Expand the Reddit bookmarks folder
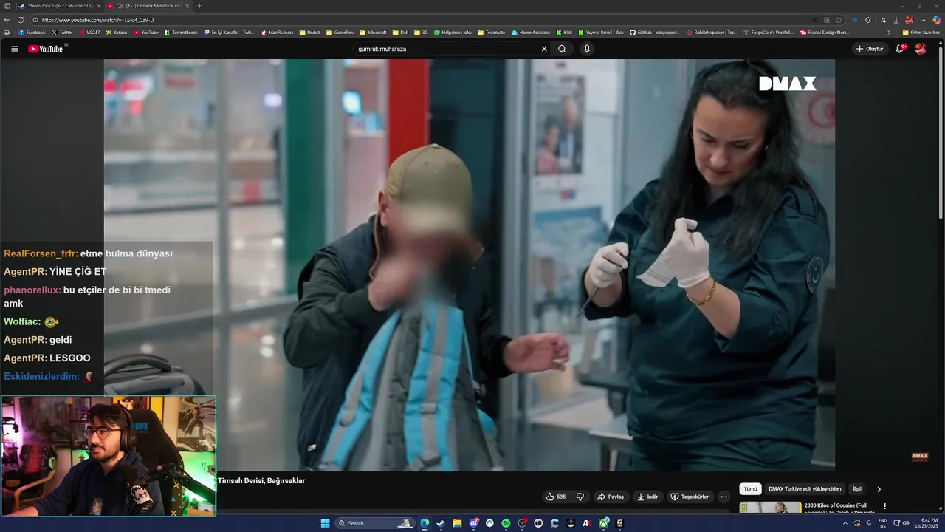945x532 pixels. point(310,33)
